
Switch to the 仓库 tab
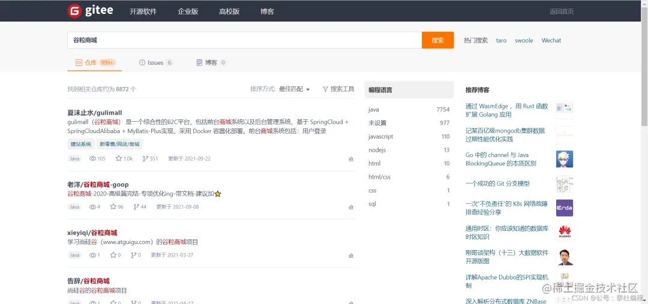[x=95, y=63]
